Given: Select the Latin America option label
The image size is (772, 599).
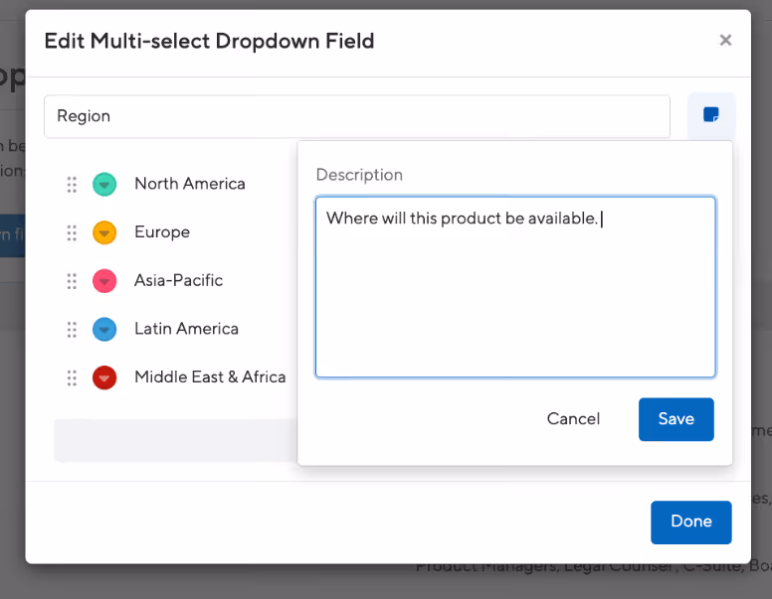Looking at the screenshot, I should [x=186, y=328].
